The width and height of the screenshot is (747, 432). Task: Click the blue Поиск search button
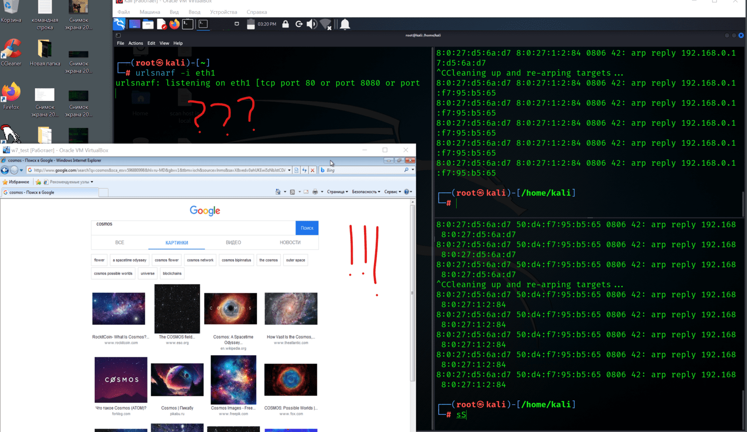click(307, 228)
